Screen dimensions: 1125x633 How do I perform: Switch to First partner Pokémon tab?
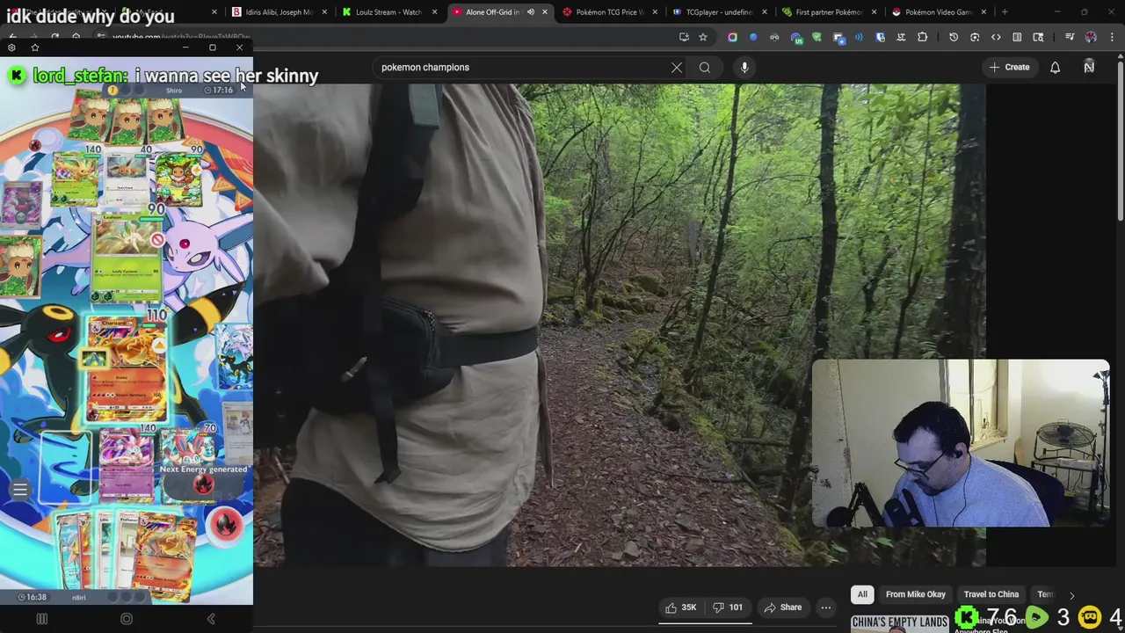click(829, 12)
